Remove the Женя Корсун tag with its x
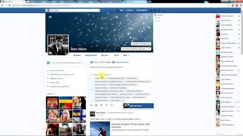The height and width of the screenshot is (136, 243). point(121,100)
